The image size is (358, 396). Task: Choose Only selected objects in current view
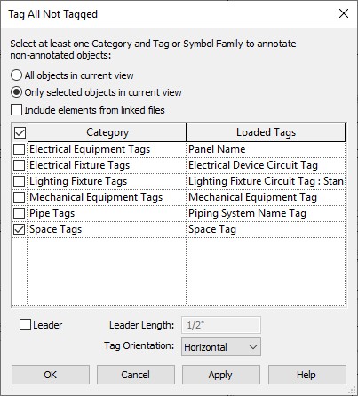coord(16,92)
